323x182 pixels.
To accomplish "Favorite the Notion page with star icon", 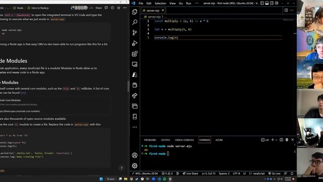I will [119, 8].
